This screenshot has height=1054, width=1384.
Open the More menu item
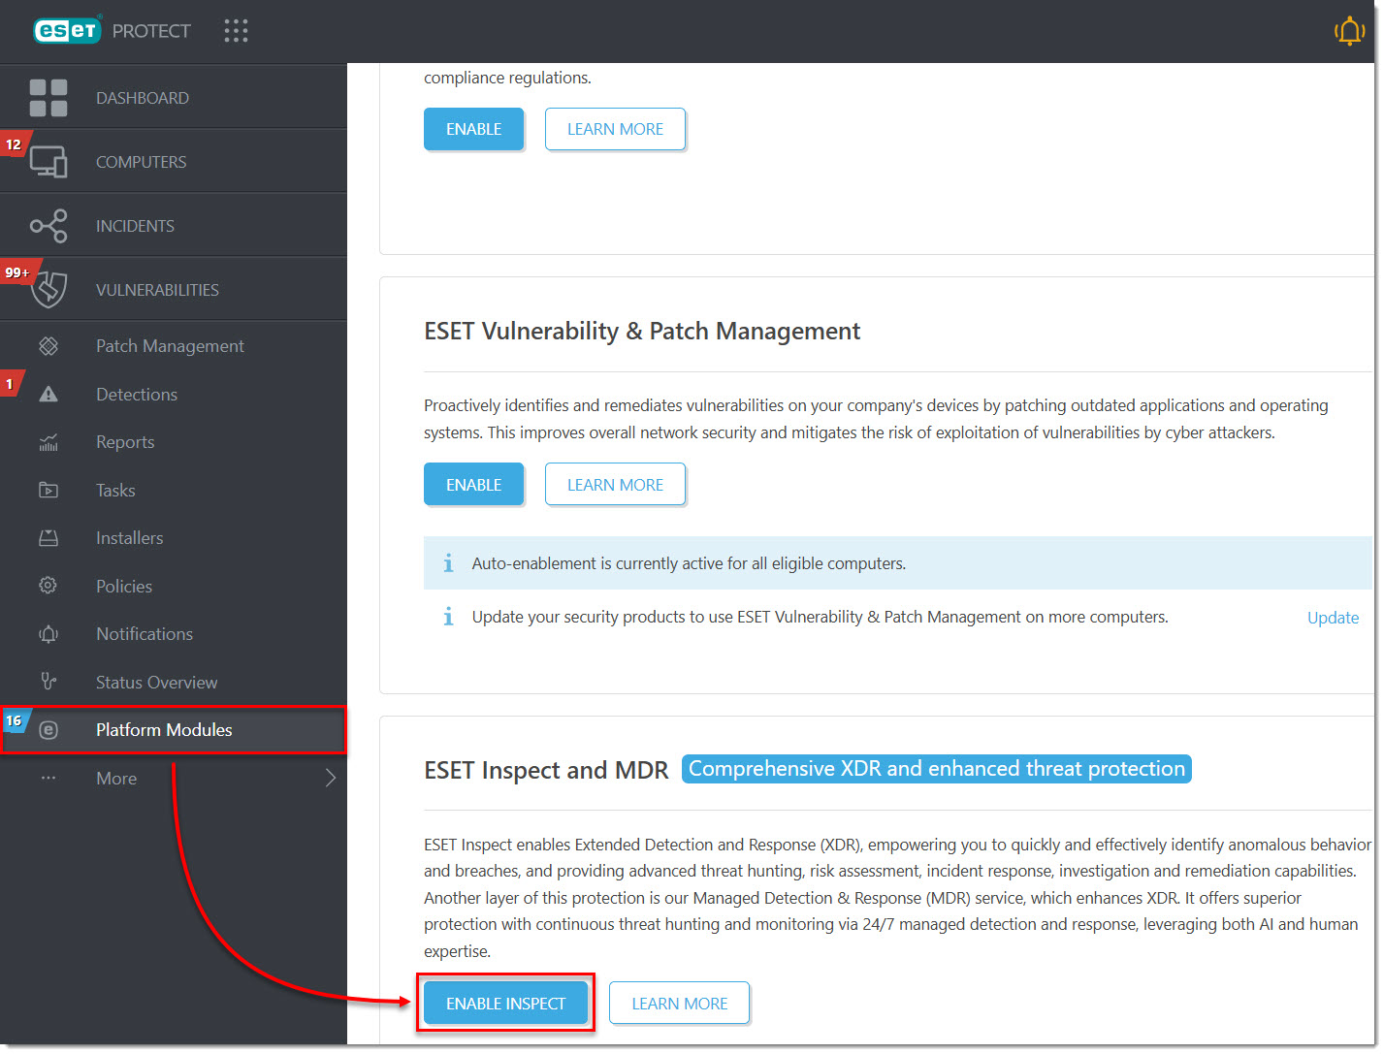(116, 779)
